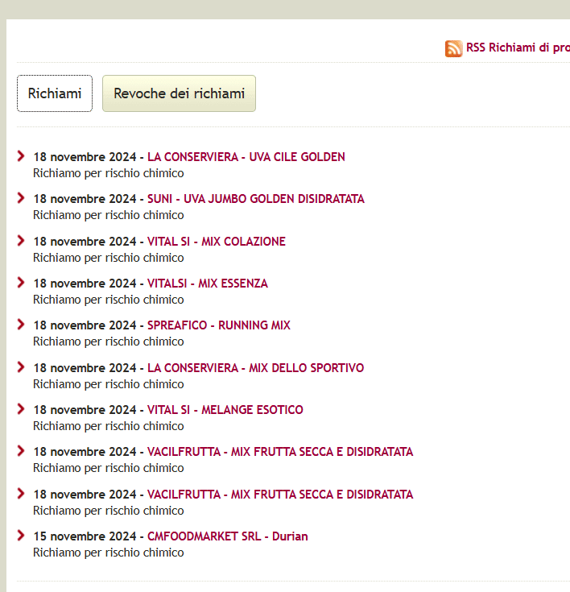
Task: Click 'Richiamo per rischio chimico' under MIX COLAZIONE
Action: pos(109,258)
